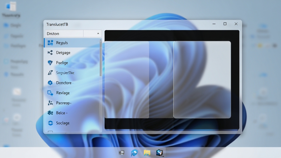Image resolution: width=281 pixels, height=158 pixels.
Task: Click the Reztuls sidebar icon
Action: tap(50, 43)
